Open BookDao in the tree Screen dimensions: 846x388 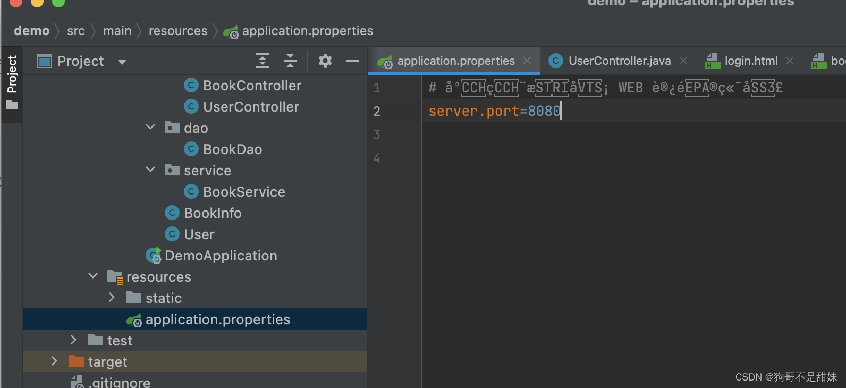pyautogui.click(x=232, y=149)
